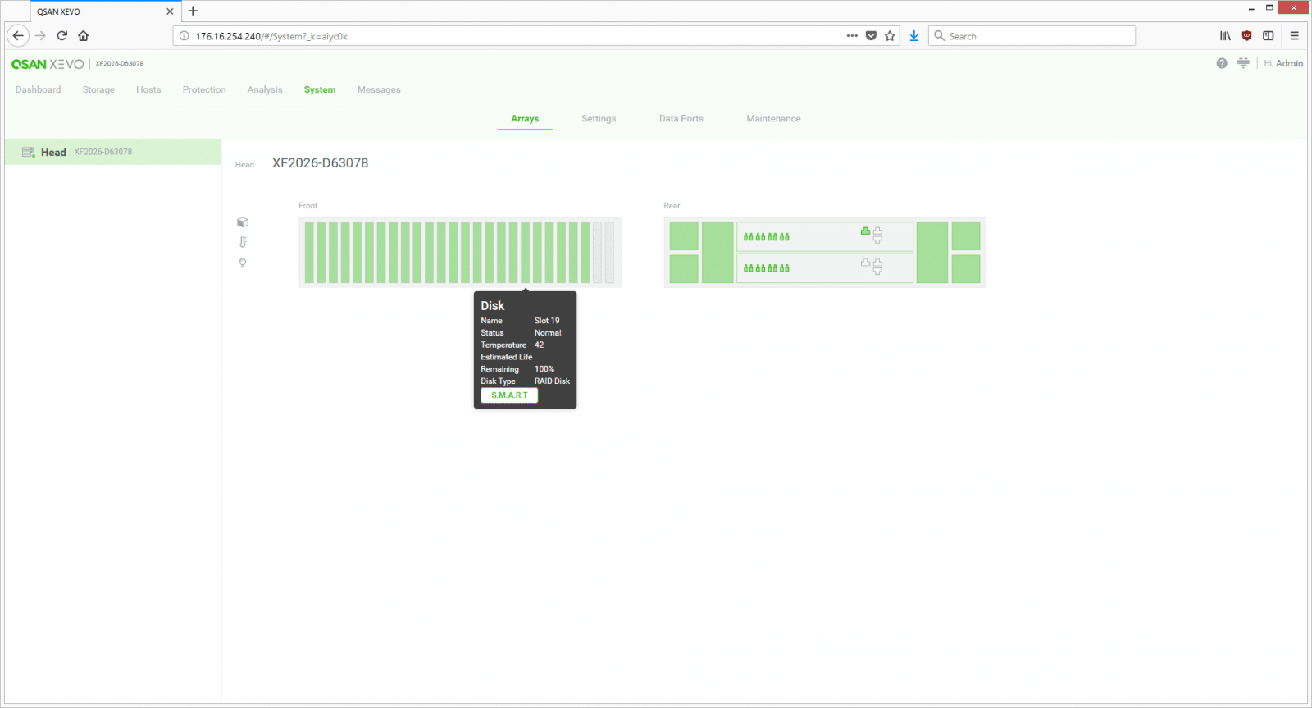Go to the browser home page
The width and height of the screenshot is (1312, 708).
pyautogui.click(x=84, y=35)
